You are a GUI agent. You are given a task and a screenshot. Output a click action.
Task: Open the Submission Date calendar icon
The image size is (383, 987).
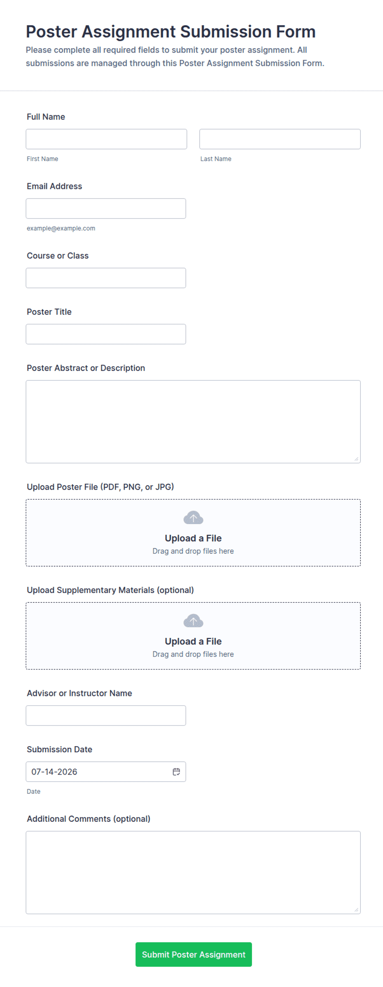(x=176, y=772)
